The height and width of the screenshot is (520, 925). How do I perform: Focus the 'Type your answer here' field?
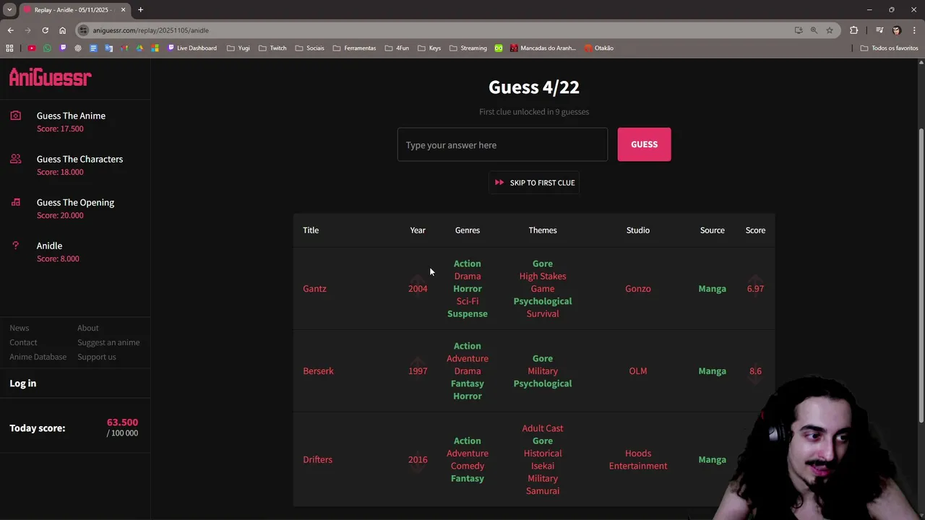tap(502, 145)
